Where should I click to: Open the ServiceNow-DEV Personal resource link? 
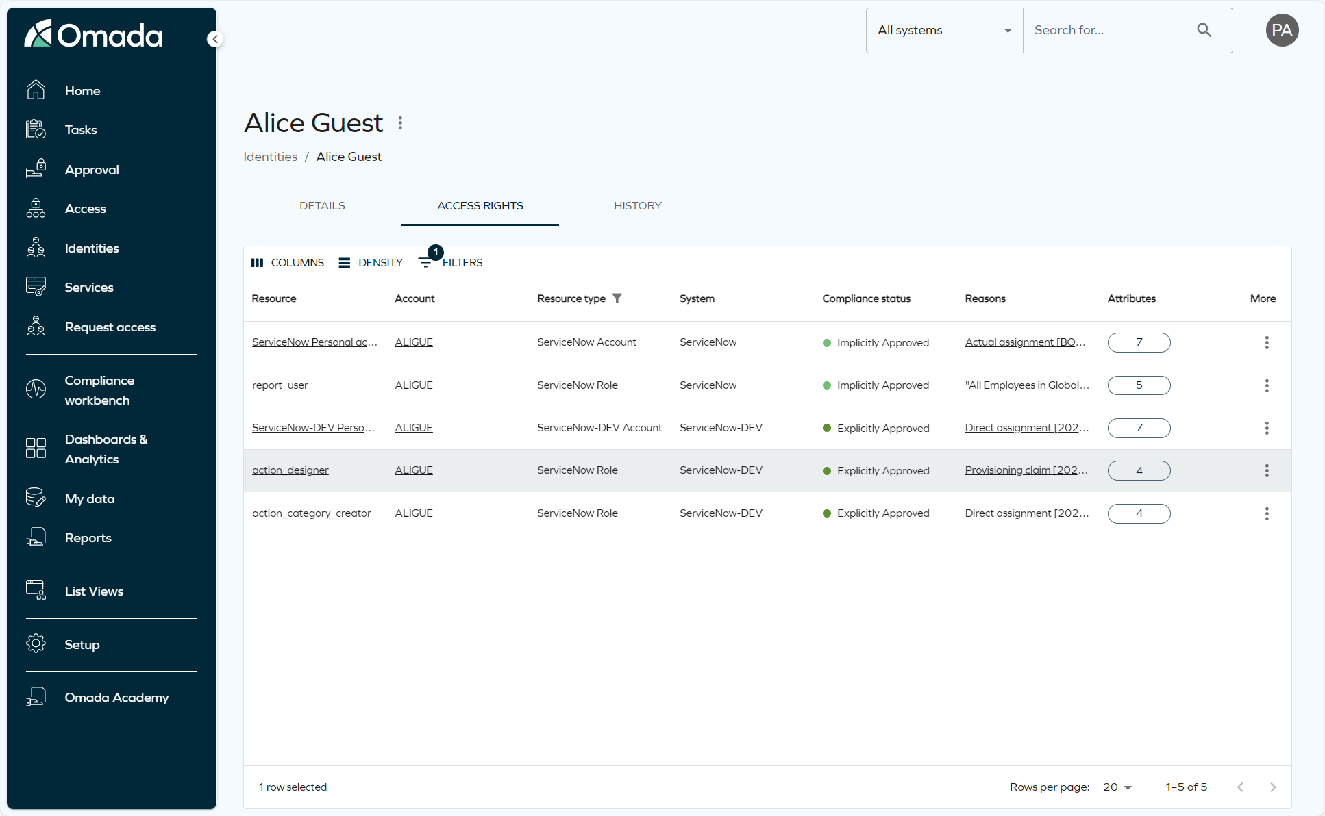pos(313,428)
